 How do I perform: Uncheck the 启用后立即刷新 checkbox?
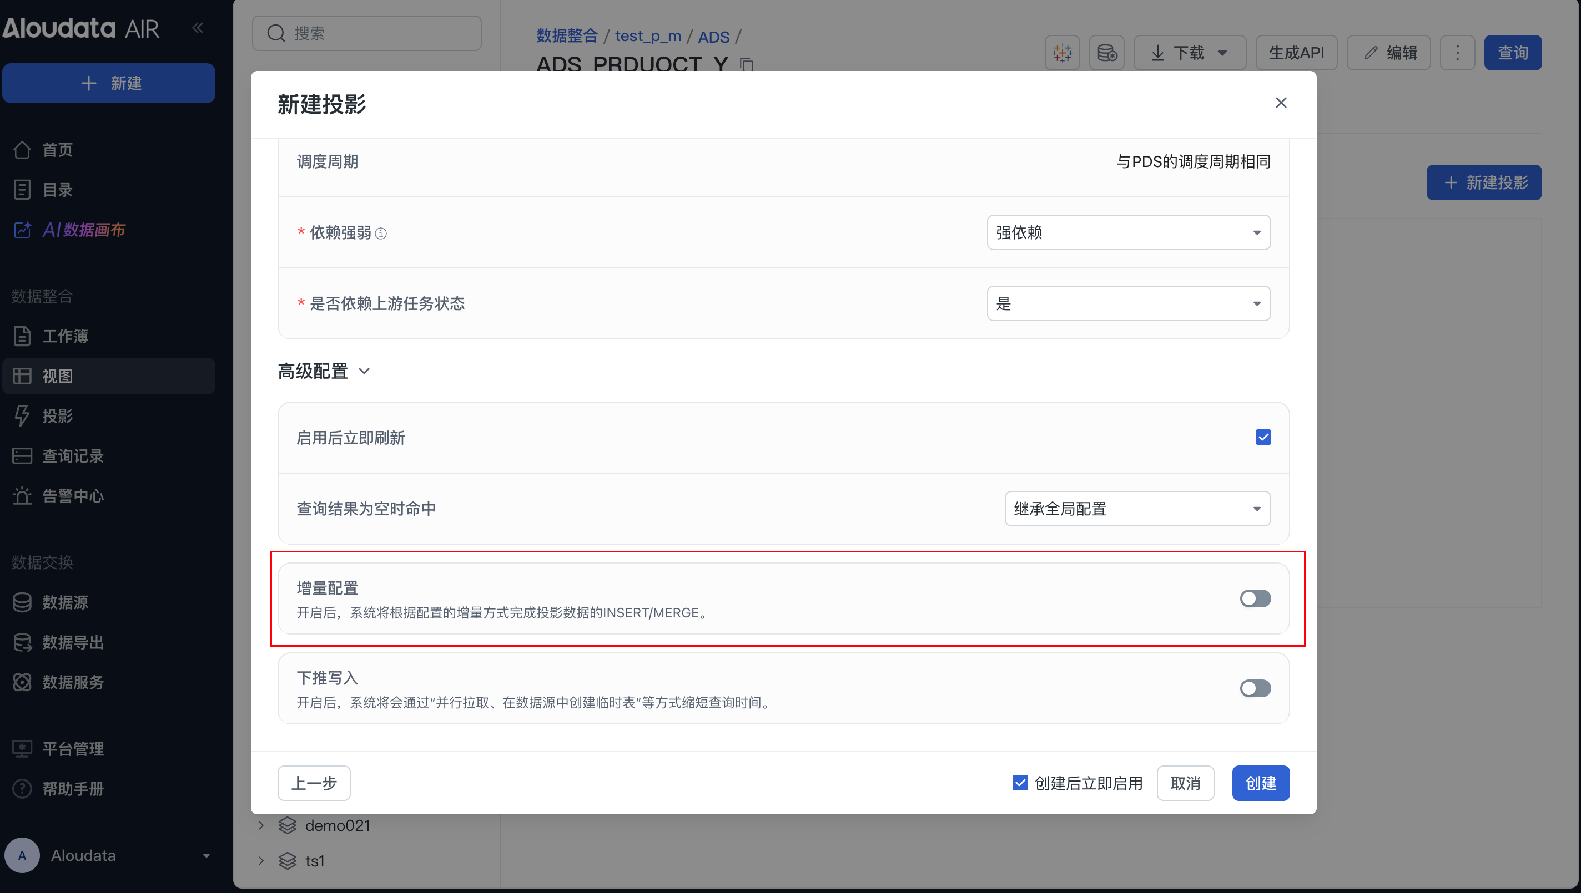click(1262, 437)
